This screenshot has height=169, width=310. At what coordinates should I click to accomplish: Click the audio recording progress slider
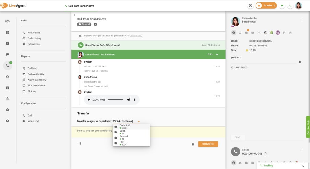point(115,100)
